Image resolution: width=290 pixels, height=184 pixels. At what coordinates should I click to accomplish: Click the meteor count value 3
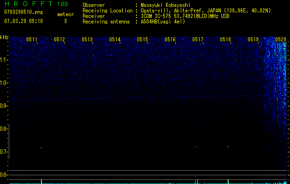pyautogui.click(x=65, y=21)
